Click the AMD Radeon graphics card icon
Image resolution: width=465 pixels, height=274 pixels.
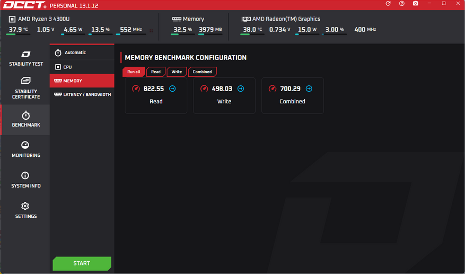coord(246,19)
